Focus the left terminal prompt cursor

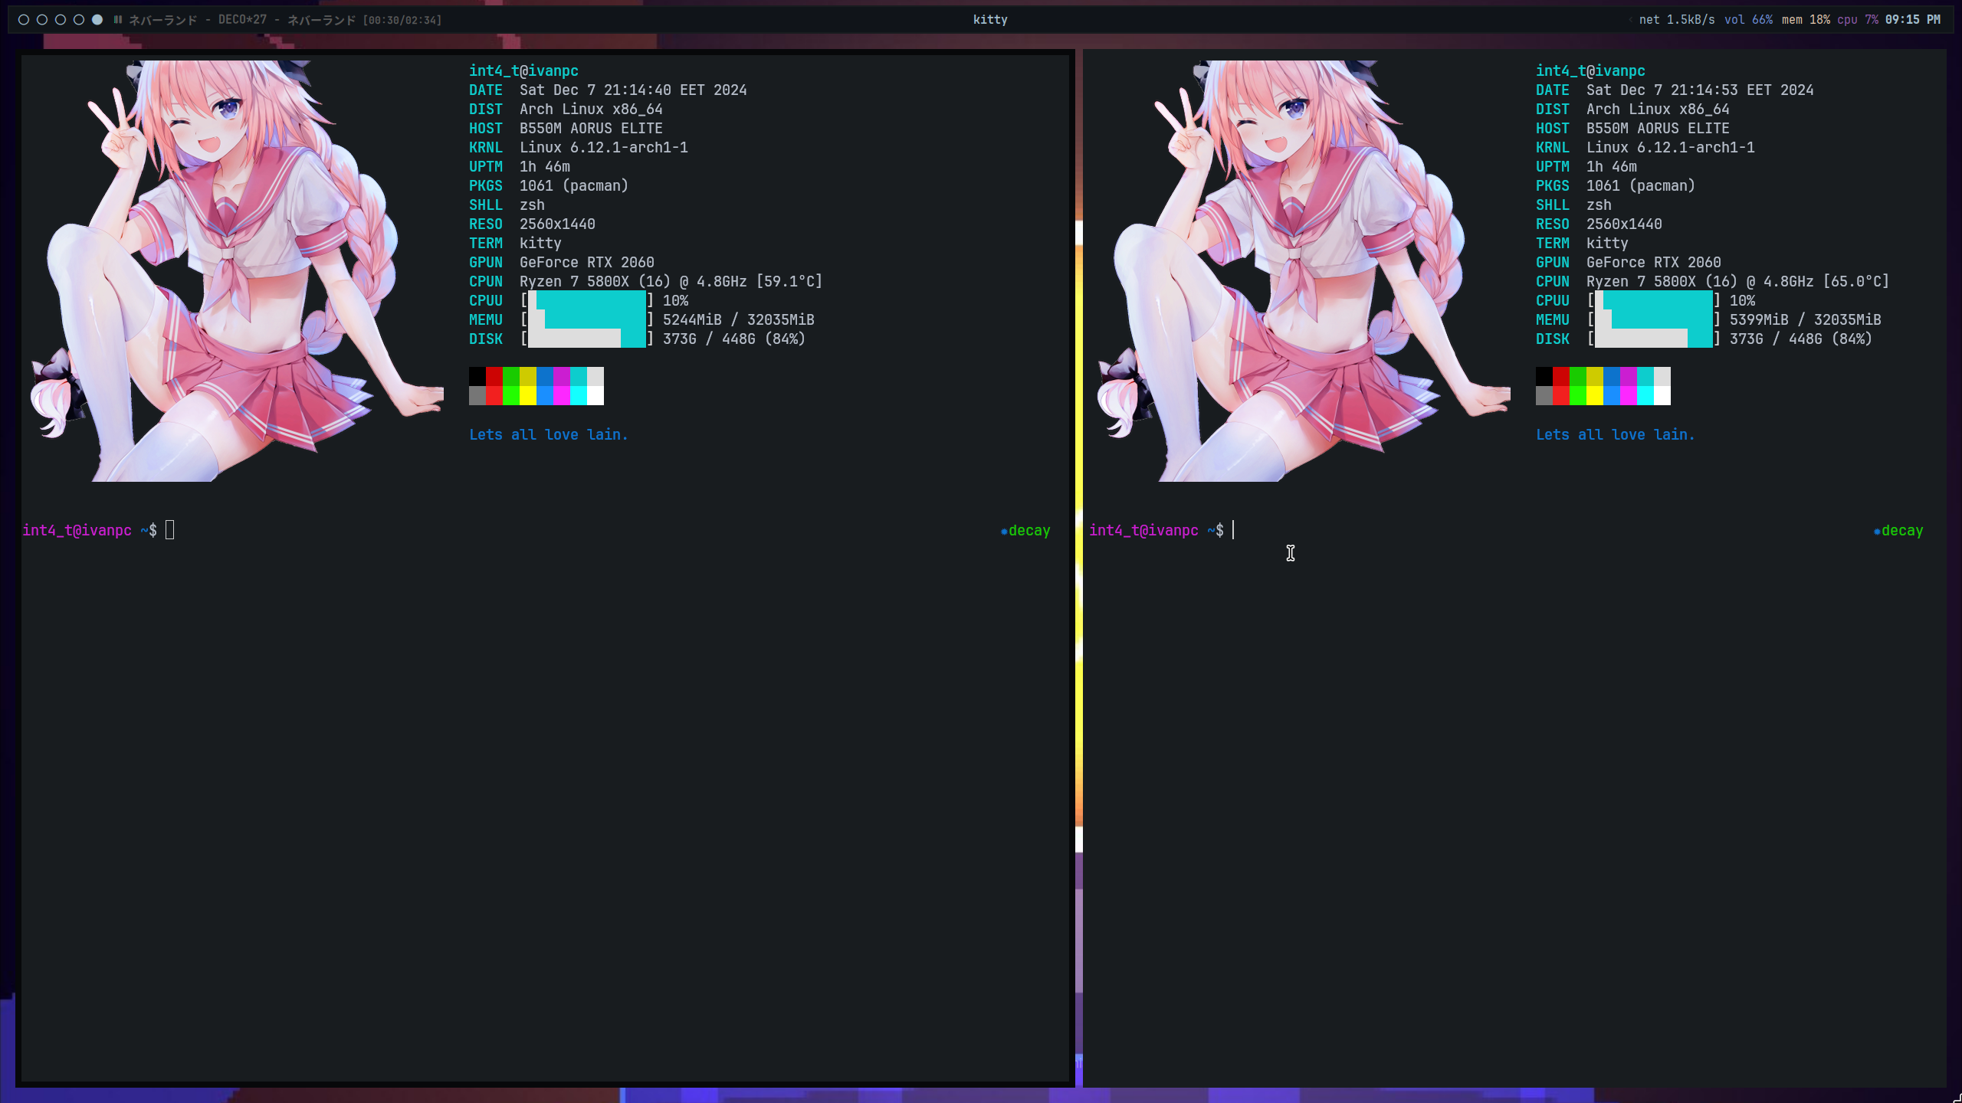point(170,530)
